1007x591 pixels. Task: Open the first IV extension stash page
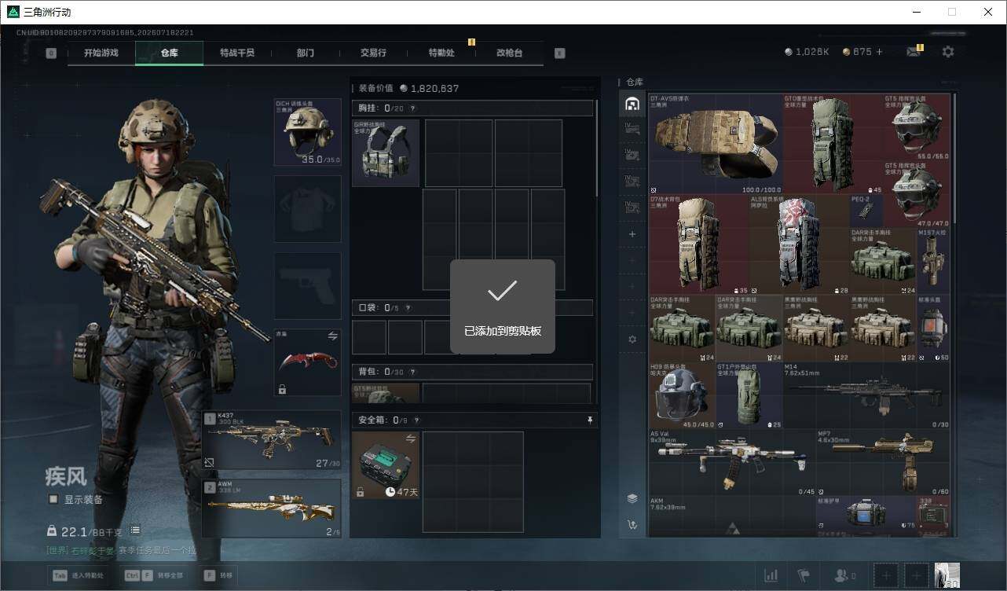tap(632, 130)
